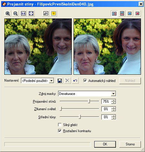This screenshot has width=145, height=152.
Task: Increase Projasnění stínů with spinner arrow
Action: (113, 100)
